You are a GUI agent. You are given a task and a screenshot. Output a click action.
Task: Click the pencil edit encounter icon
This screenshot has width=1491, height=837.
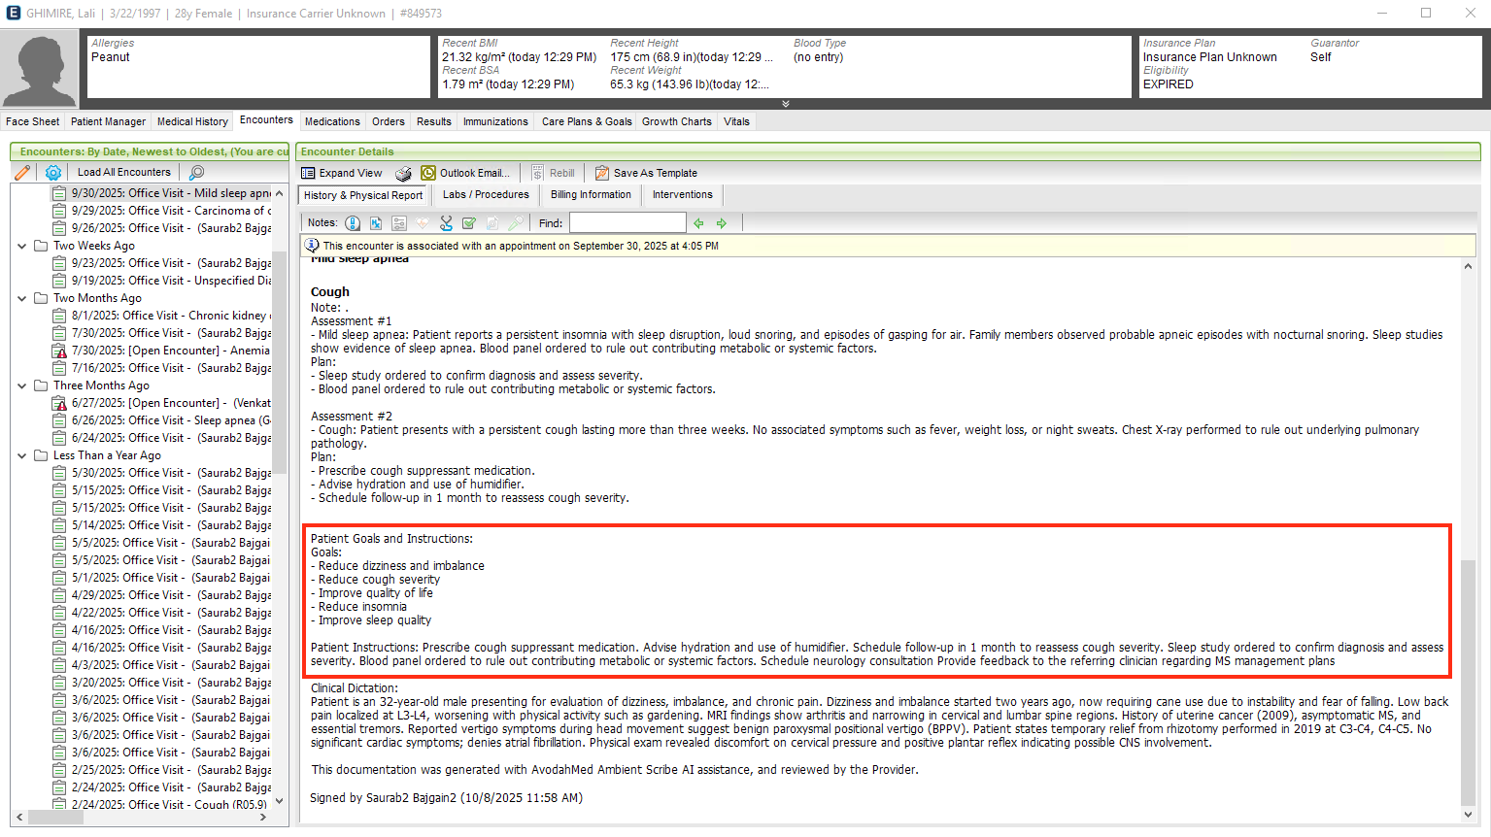[22, 172]
